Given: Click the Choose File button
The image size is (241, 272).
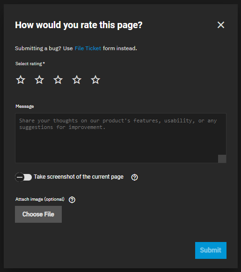Looking at the screenshot, I should [38, 214].
